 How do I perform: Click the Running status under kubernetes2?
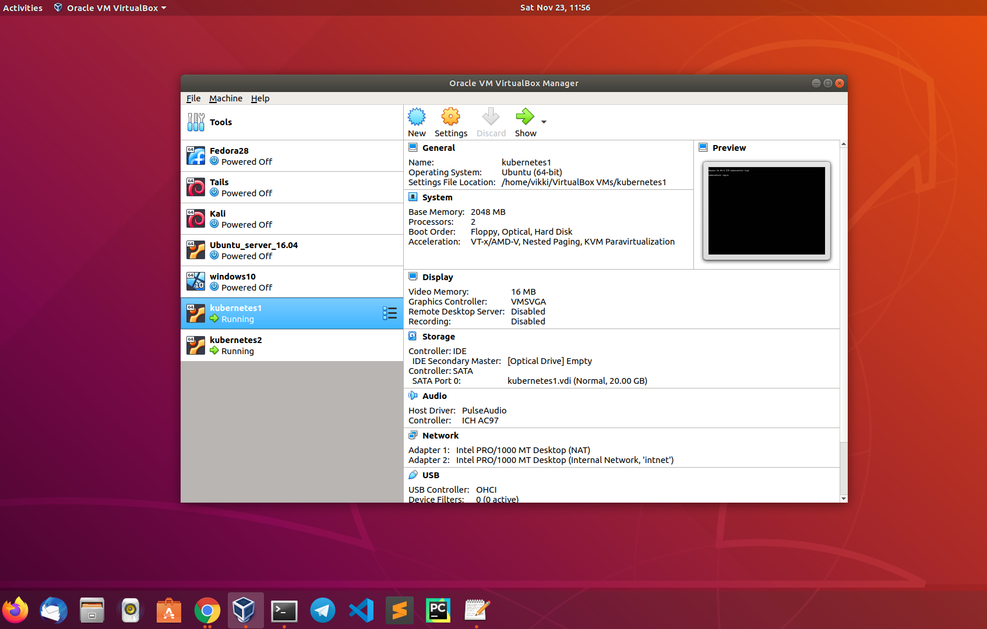237,351
